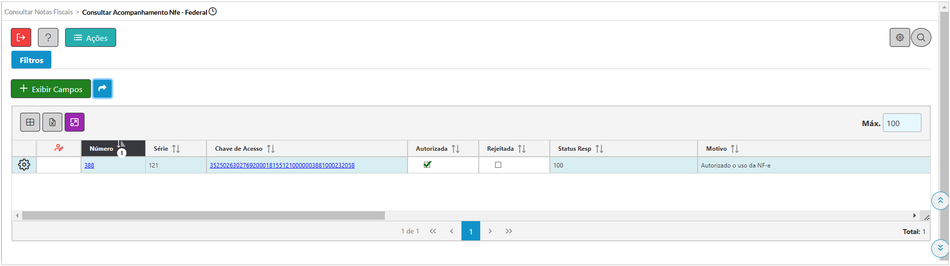Viewport: 950px width, 266px height.
Task: Click the blue share arrow icon
Action: [x=102, y=89]
